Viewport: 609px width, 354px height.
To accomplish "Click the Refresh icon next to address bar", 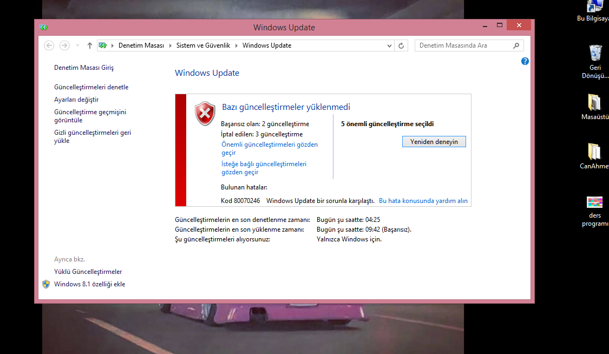I will (x=401, y=45).
